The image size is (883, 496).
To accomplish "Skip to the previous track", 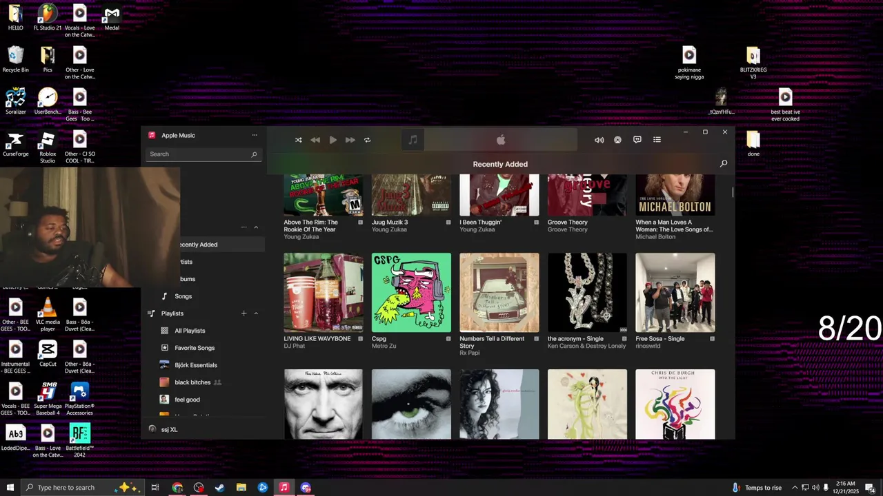I will click(x=315, y=140).
